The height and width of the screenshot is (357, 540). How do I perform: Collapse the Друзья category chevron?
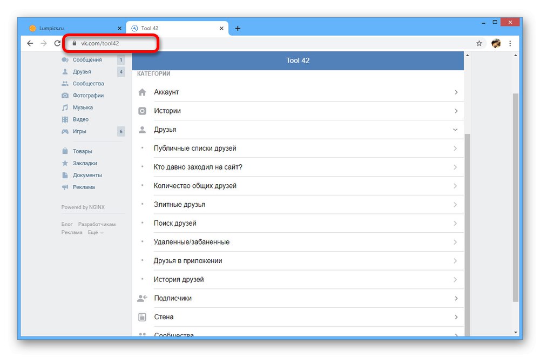pyautogui.click(x=455, y=130)
